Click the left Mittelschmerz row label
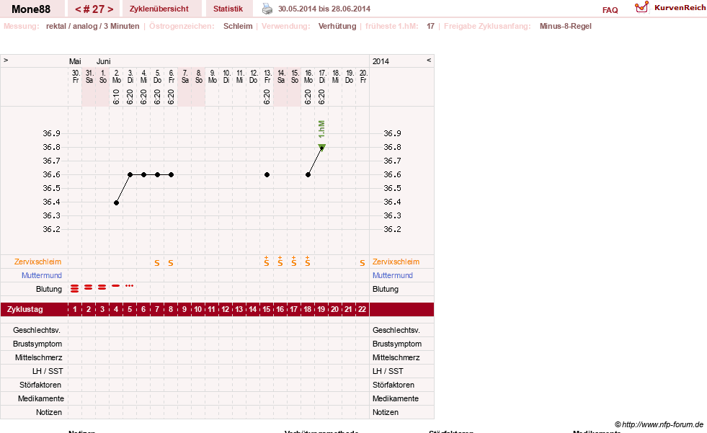Image resolution: width=707 pixels, height=433 pixels. 38,358
